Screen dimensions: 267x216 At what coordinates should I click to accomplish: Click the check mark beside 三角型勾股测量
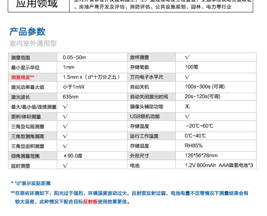coord(65,126)
